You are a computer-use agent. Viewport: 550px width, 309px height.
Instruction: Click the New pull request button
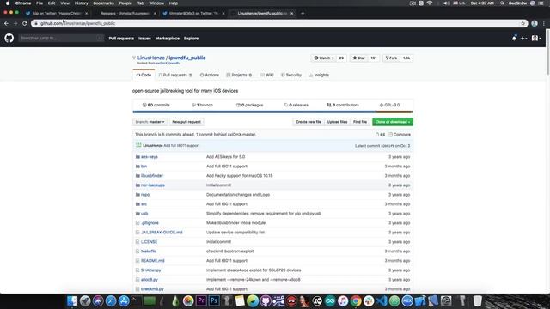186,122
